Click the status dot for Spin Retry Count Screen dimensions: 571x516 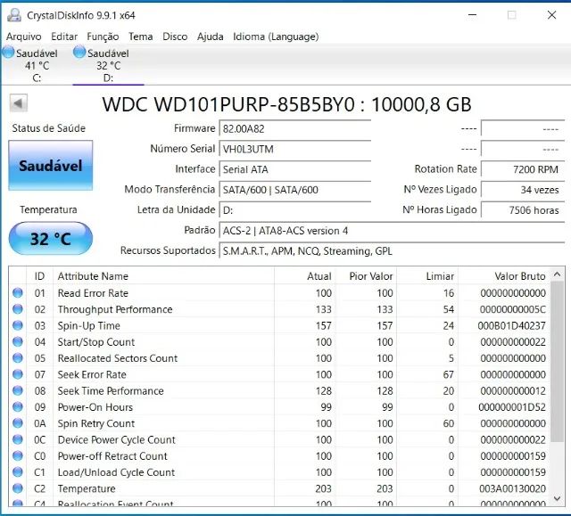18,423
